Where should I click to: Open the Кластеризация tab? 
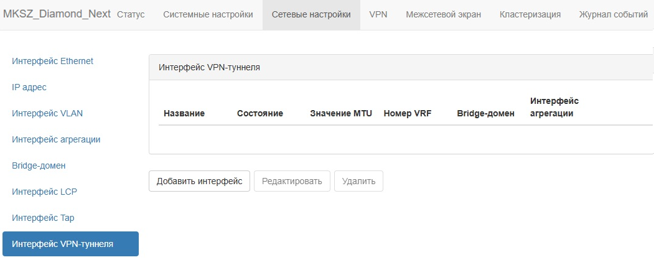coord(530,14)
